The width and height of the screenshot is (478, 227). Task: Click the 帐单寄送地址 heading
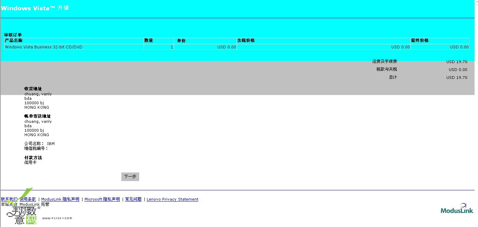37,116
